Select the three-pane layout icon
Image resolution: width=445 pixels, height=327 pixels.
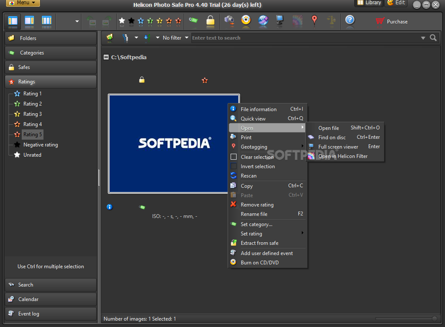coord(46,21)
